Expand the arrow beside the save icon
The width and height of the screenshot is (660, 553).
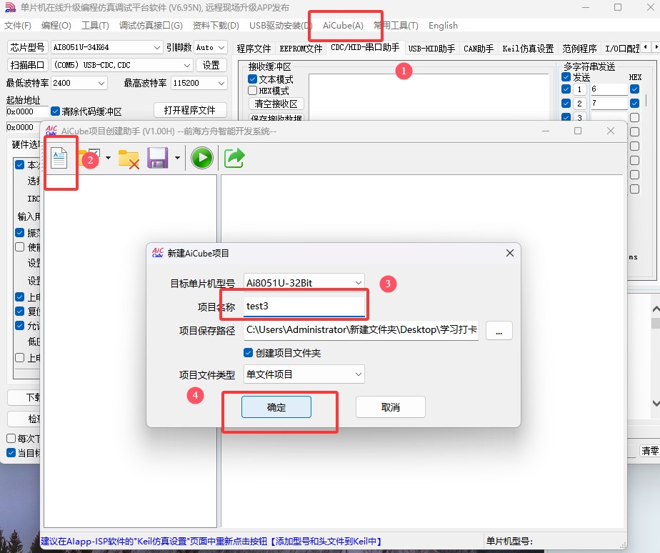coord(177,158)
